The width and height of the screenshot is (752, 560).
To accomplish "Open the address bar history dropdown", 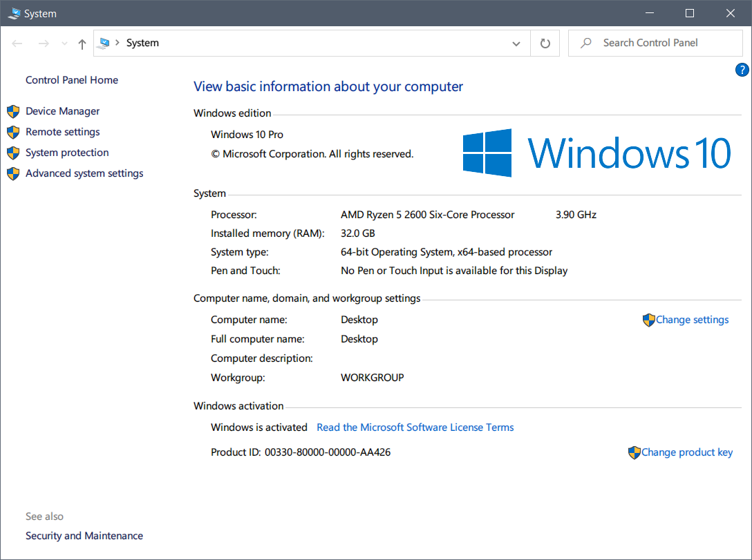I will click(x=516, y=44).
